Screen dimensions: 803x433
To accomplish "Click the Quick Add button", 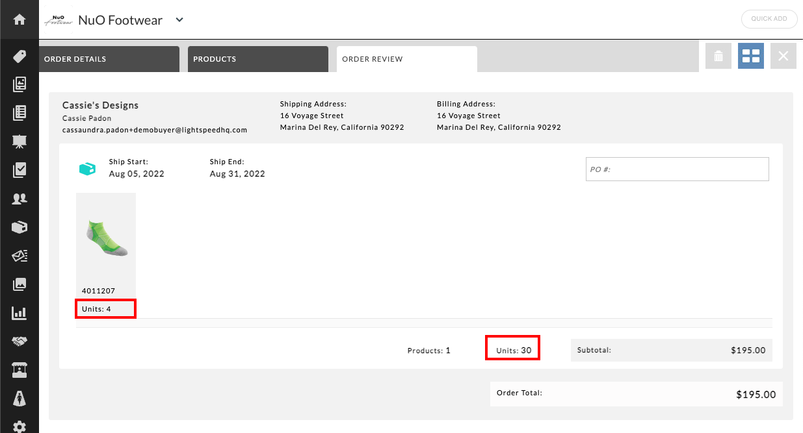I will (769, 19).
